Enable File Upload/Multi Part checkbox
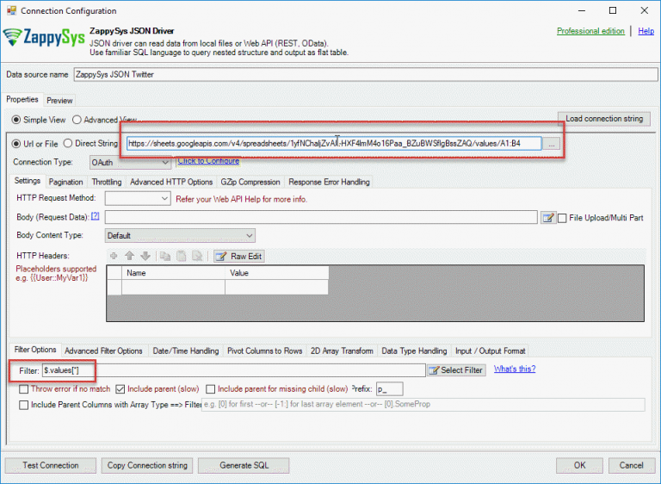The width and height of the screenshot is (661, 484). (x=563, y=218)
